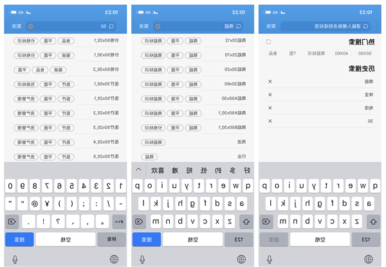Tap backspace on the number keyboard
This screenshot has width=386, height=267.
12,221
